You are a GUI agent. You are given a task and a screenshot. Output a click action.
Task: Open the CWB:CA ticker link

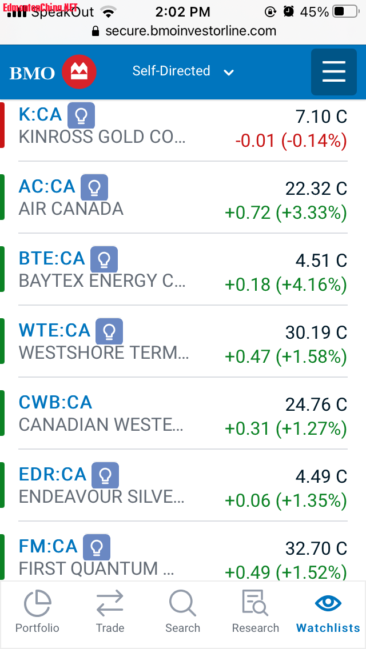[55, 403]
